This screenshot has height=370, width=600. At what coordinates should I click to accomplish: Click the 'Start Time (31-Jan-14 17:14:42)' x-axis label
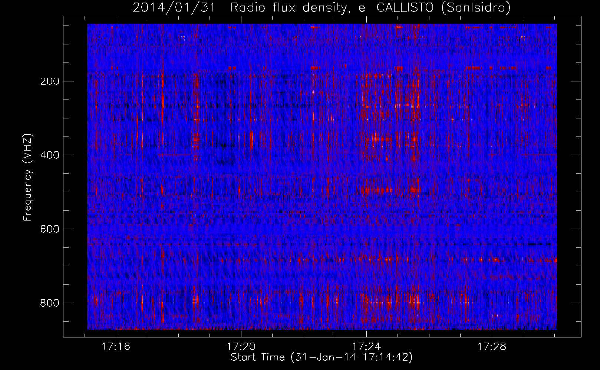322,357
